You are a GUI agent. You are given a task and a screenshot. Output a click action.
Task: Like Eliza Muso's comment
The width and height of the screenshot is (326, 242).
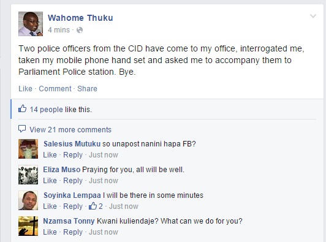point(50,181)
